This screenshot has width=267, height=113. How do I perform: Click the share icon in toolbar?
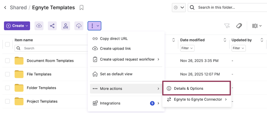point(52,26)
